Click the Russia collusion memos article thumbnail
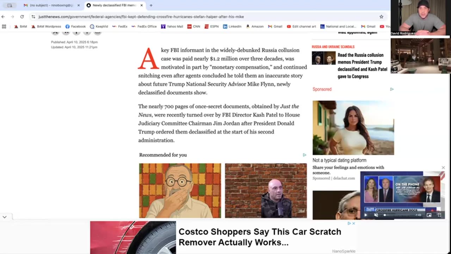The width and height of the screenshot is (451, 254). coord(324,58)
